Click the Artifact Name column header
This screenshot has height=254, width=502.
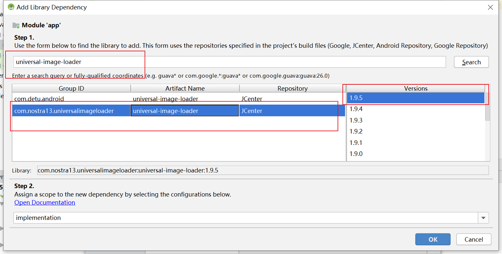(x=185, y=88)
